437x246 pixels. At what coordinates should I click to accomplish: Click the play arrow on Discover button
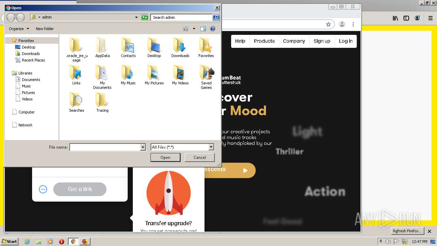point(245,170)
